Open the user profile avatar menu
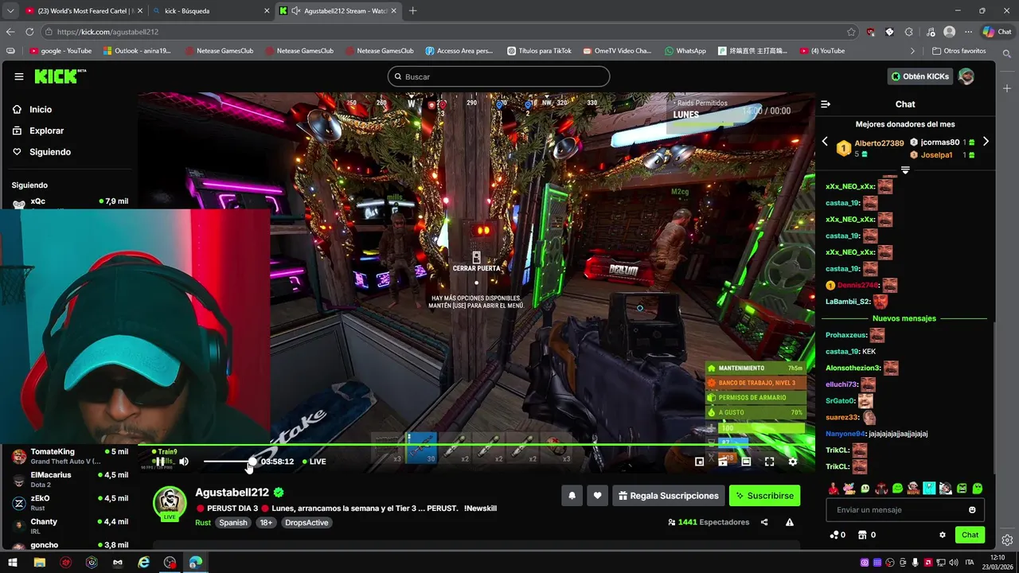This screenshot has height=573, width=1019. click(966, 76)
